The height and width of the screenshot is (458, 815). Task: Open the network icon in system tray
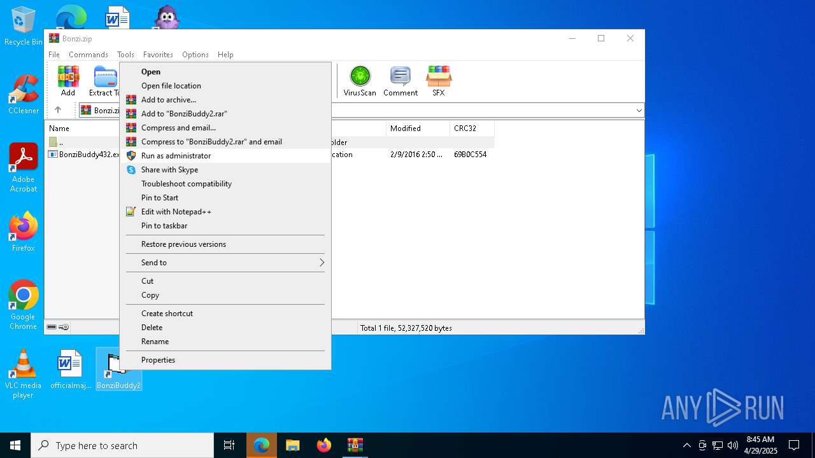(x=718, y=445)
